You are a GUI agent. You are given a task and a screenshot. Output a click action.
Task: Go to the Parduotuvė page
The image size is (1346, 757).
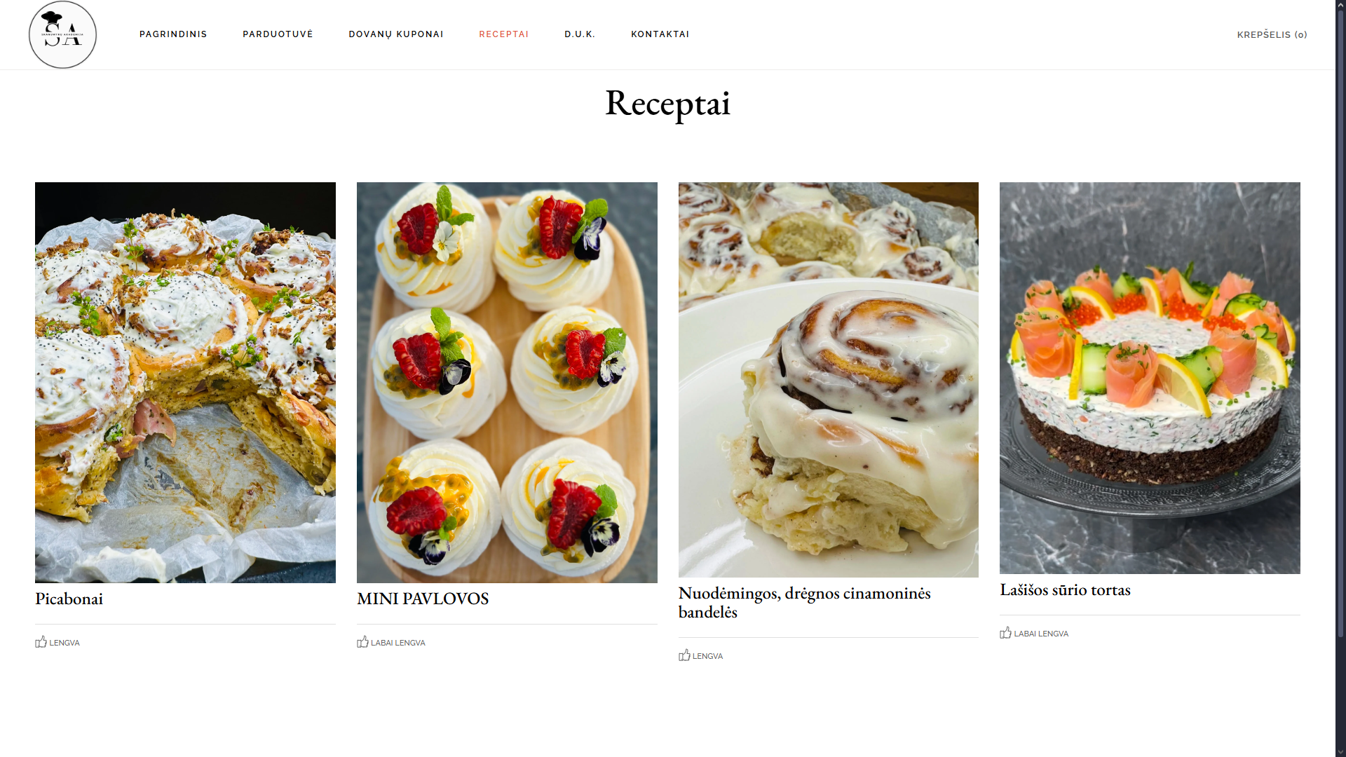(278, 34)
